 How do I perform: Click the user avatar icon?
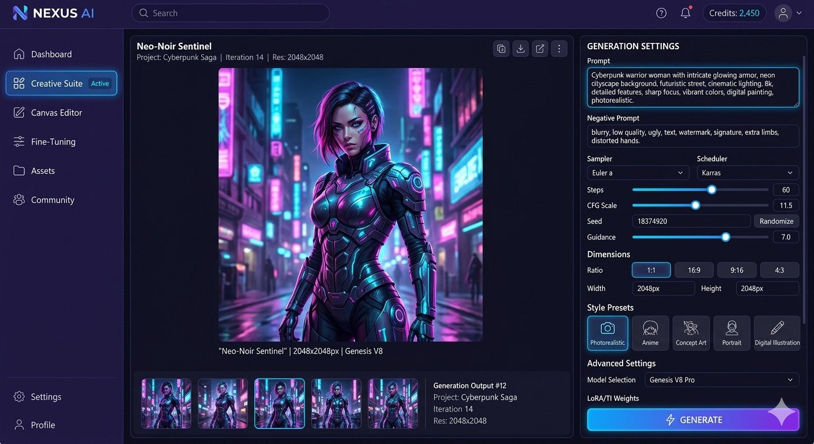coord(783,13)
